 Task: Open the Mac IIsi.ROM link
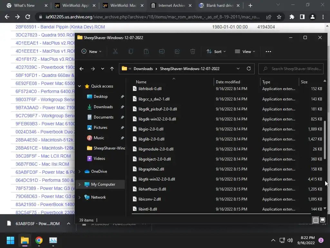point(42,164)
